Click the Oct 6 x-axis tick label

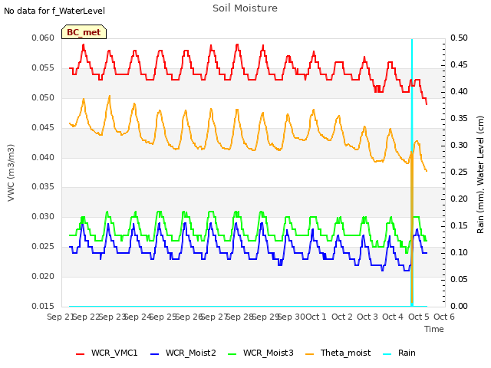click(x=444, y=317)
